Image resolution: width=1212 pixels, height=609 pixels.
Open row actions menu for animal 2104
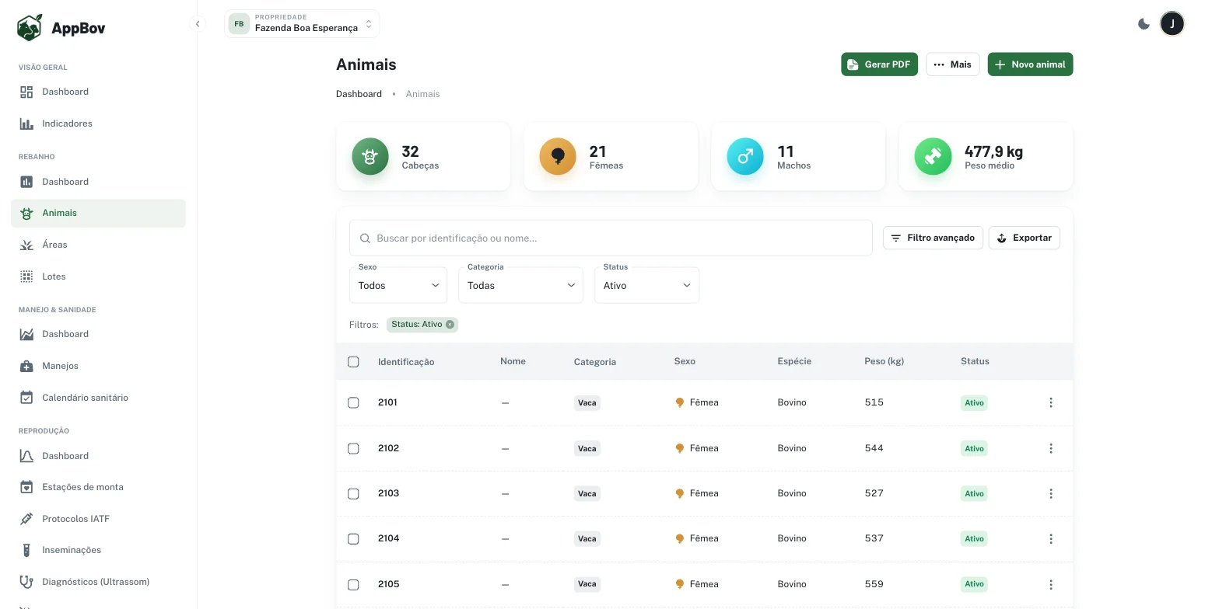[x=1051, y=538]
